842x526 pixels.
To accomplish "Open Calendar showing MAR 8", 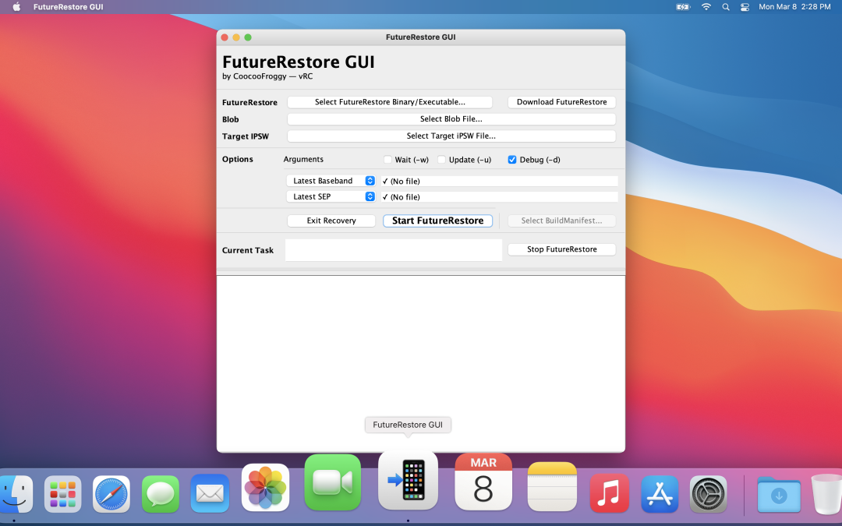I will tap(483, 482).
